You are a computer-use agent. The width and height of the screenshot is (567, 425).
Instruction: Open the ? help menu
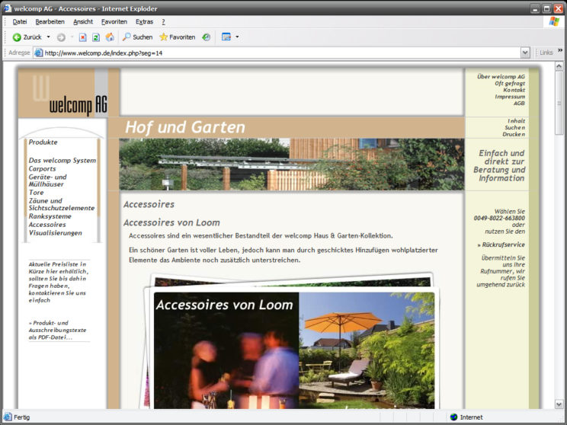pyautogui.click(x=163, y=21)
